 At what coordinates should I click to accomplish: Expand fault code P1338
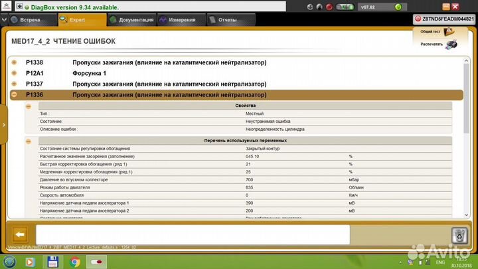(x=14, y=62)
